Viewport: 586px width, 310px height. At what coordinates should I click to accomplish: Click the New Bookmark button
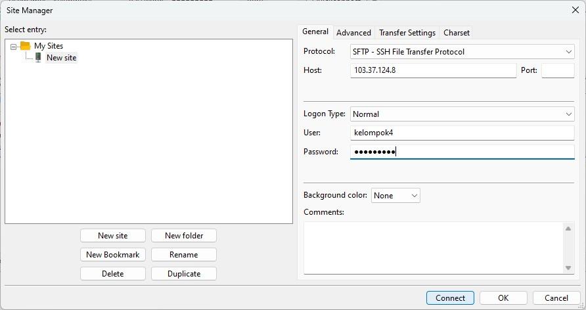pyautogui.click(x=113, y=255)
